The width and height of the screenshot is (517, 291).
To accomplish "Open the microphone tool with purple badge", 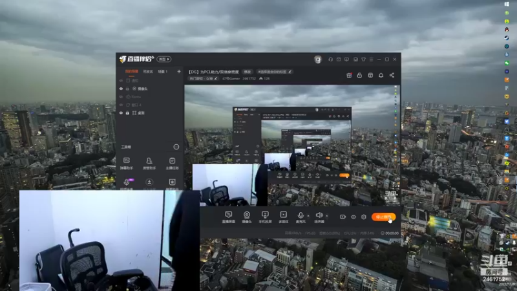I will pyautogui.click(x=127, y=184).
